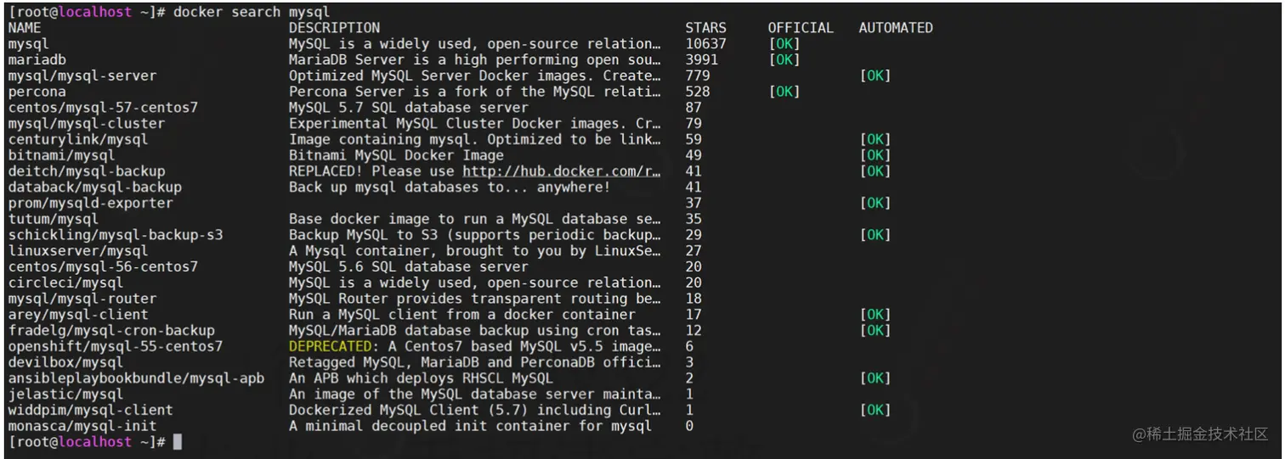
Task: Click the official [OK] for percona
Action: (x=784, y=92)
